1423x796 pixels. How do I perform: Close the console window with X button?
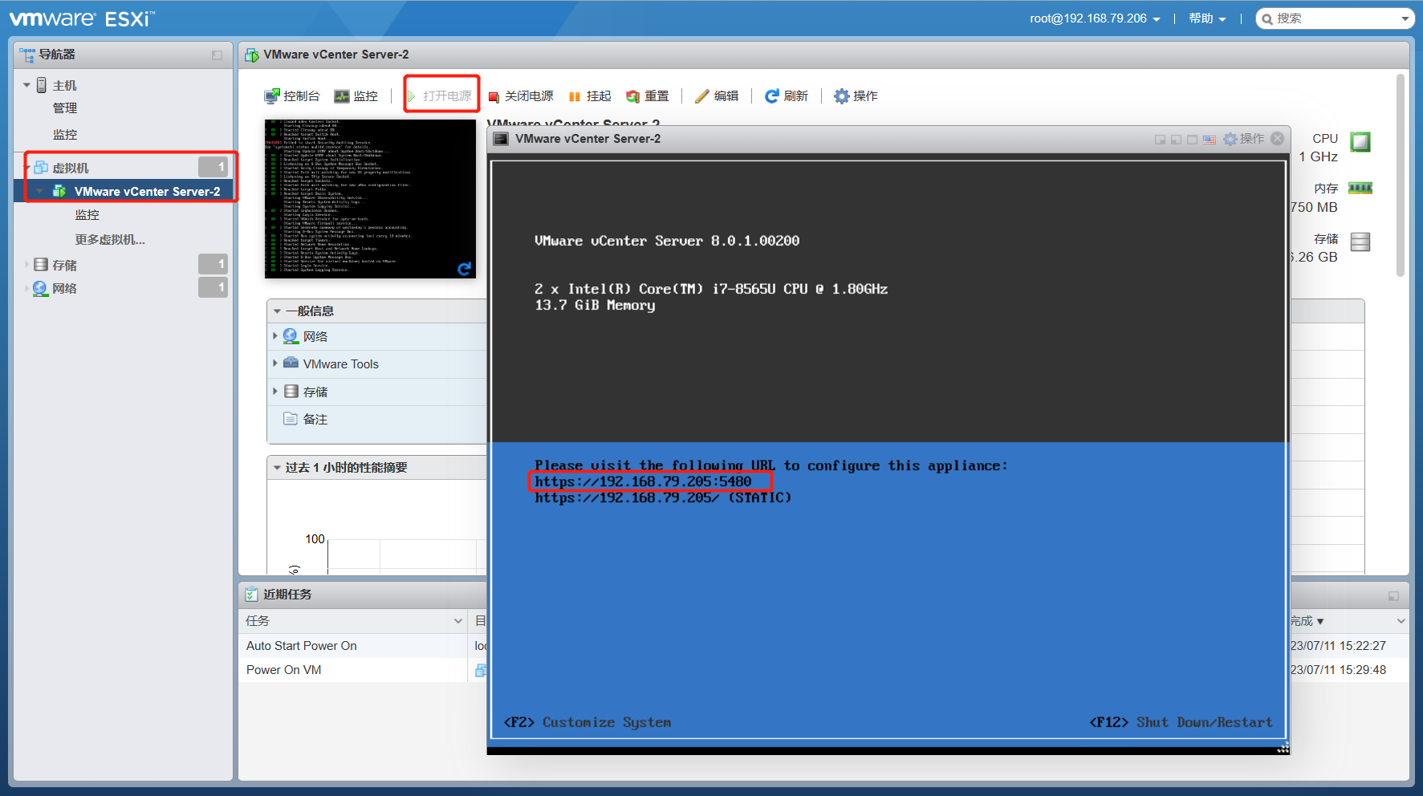click(1278, 139)
